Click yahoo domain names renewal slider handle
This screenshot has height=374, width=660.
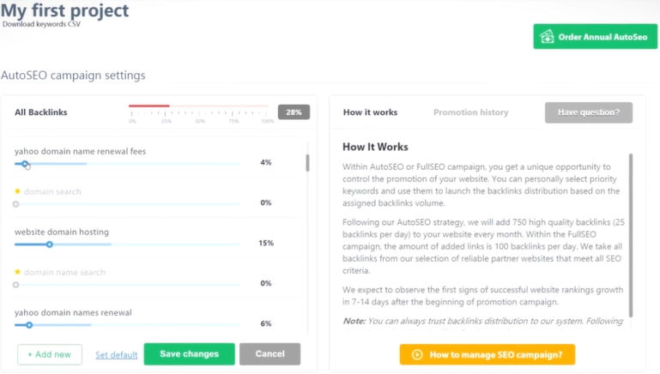click(29, 325)
